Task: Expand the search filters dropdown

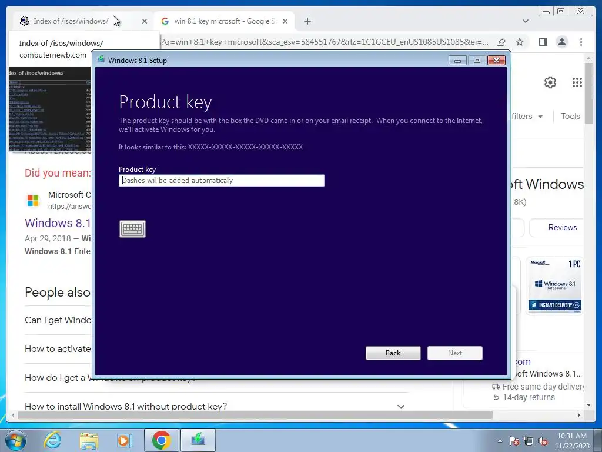Action: 527,116
